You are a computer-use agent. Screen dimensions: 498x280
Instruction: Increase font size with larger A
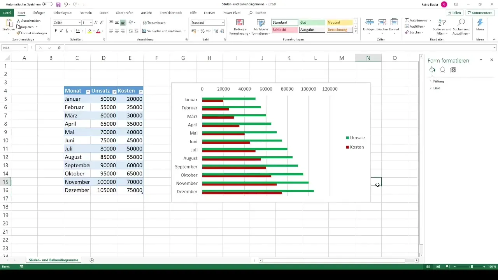(96, 23)
